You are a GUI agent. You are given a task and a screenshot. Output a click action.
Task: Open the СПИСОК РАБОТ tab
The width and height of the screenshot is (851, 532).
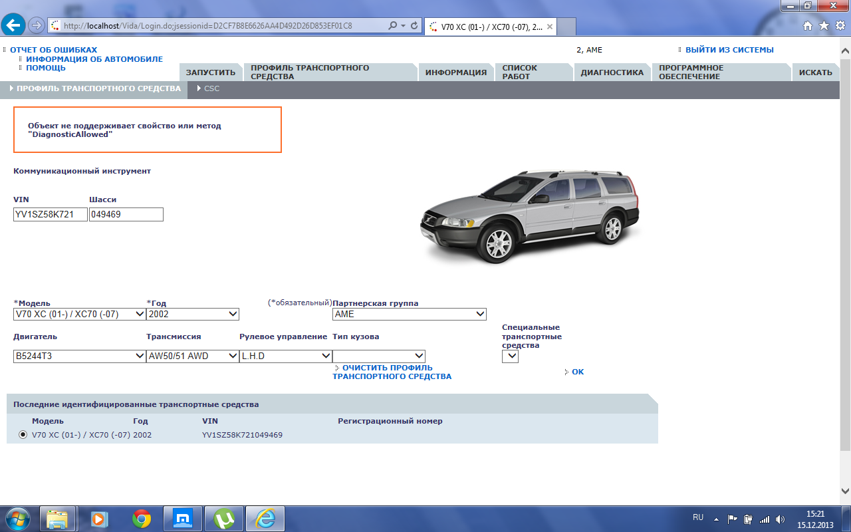point(519,72)
